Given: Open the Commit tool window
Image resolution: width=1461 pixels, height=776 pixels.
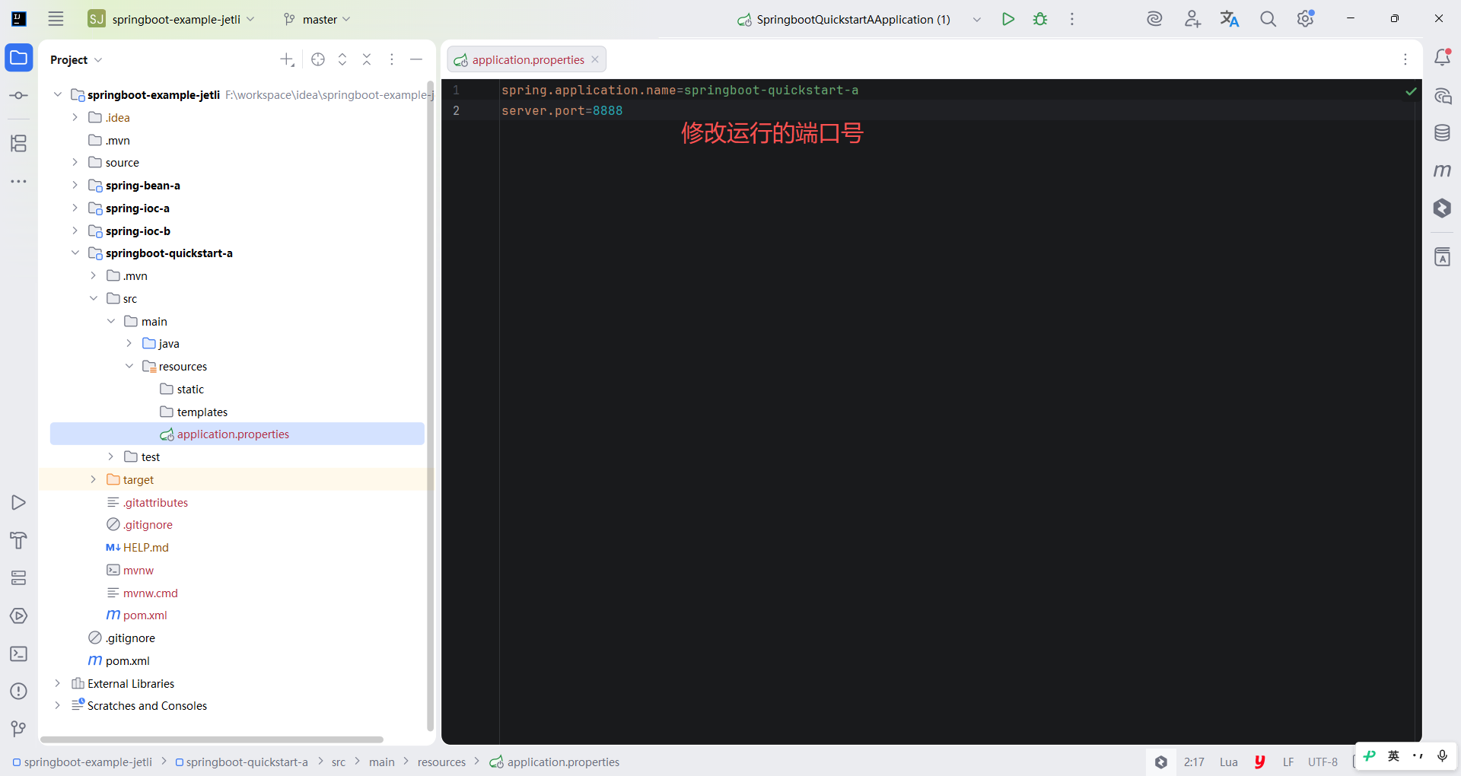Looking at the screenshot, I should [x=19, y=96].
